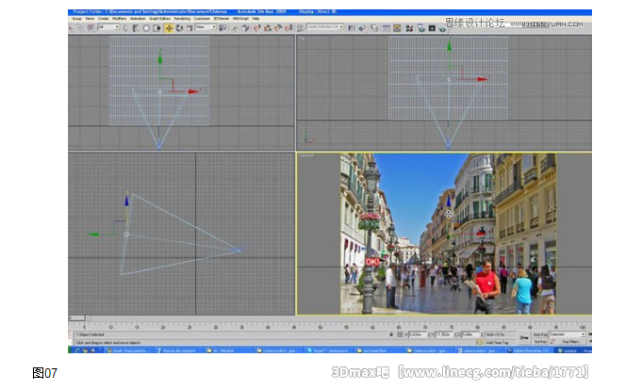The height and width of the screenshot is (390, 626).
Task: Toggle Absolute/Offset transform type-in mode
Action: (x=400, y=334)
